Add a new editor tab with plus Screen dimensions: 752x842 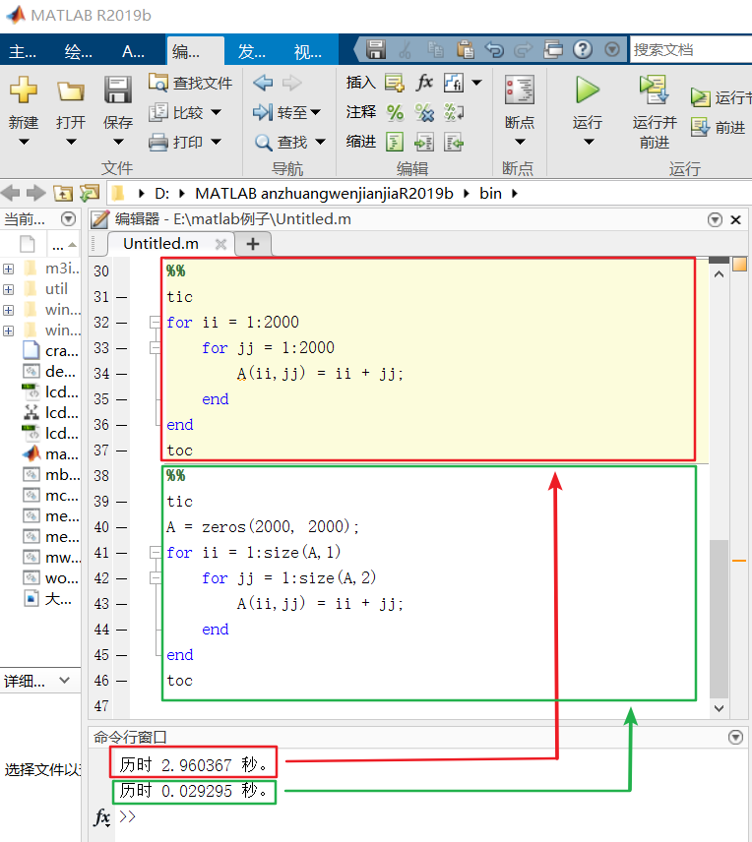pos(253,244)
